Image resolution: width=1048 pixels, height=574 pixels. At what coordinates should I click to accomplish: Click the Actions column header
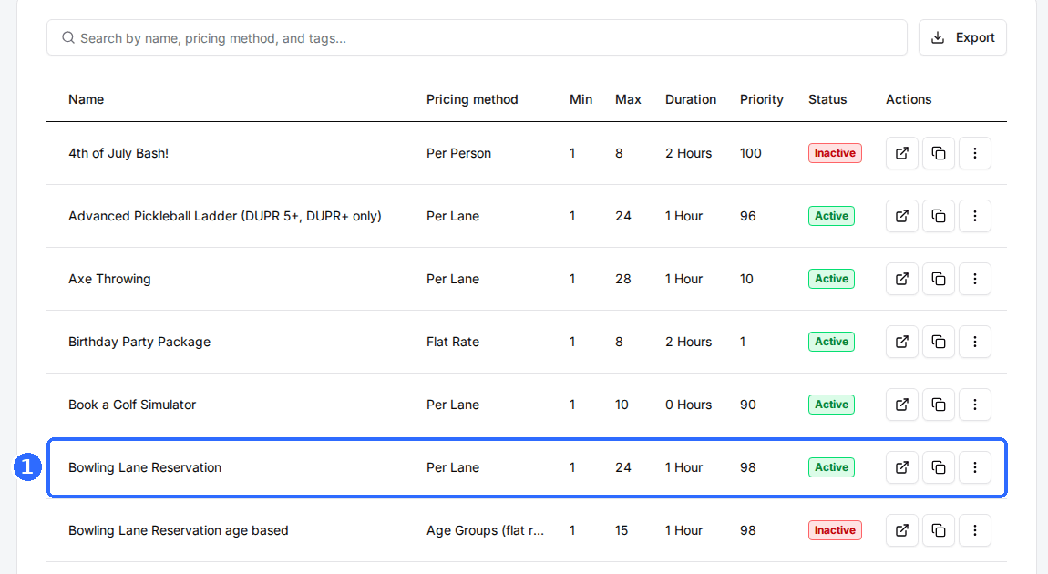909,99
